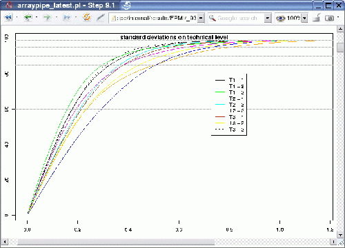Go back with the green back arrow
The height and width of the screenshot is (248, 345).
pyautogui.click(x=28, y=17)
